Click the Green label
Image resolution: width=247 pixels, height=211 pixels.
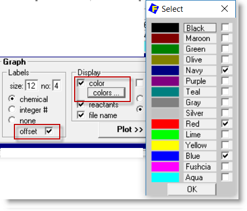coord(200,49)
